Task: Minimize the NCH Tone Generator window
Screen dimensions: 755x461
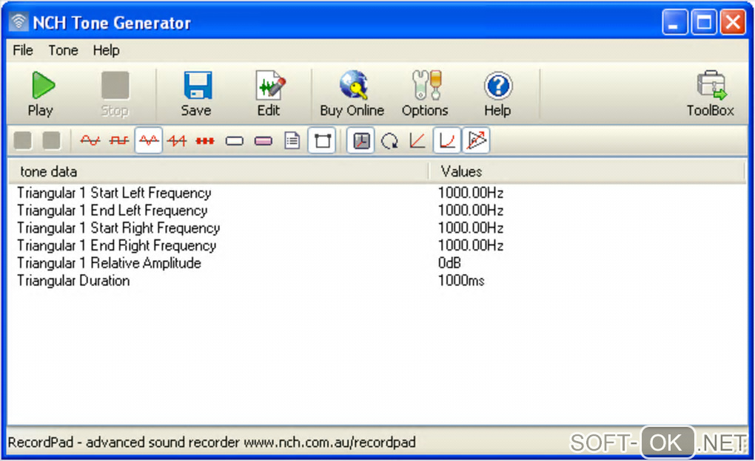Action: tap(674, 22)
